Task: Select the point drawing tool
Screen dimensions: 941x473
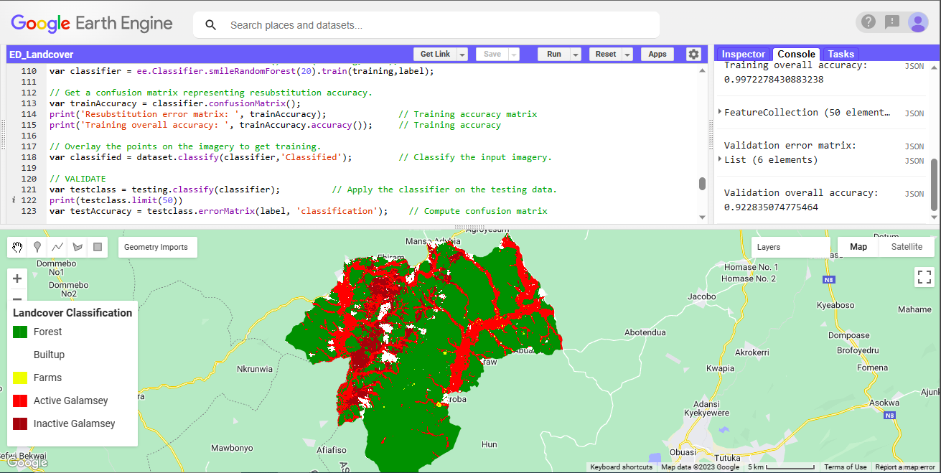Action: [37, 247]
